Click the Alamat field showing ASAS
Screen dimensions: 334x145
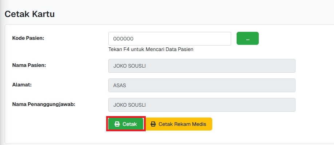click(x=202, y=85)
